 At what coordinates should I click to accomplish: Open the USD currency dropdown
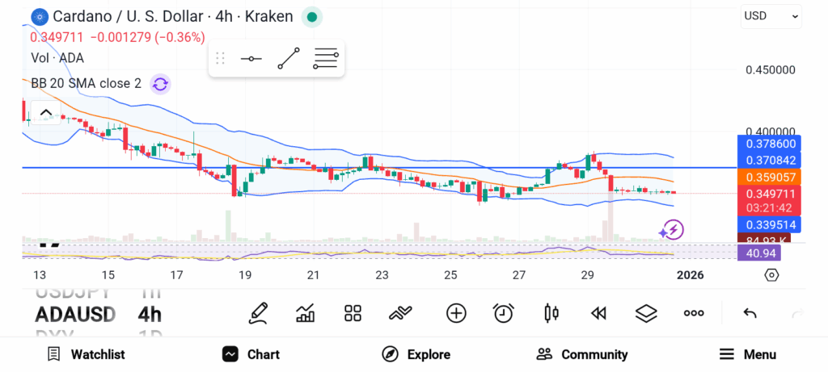(771, 15)
